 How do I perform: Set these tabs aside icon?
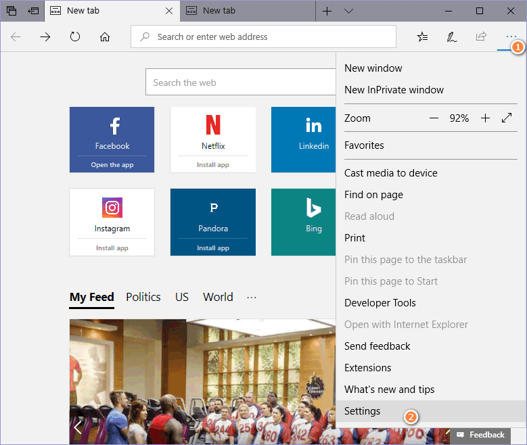33,11
